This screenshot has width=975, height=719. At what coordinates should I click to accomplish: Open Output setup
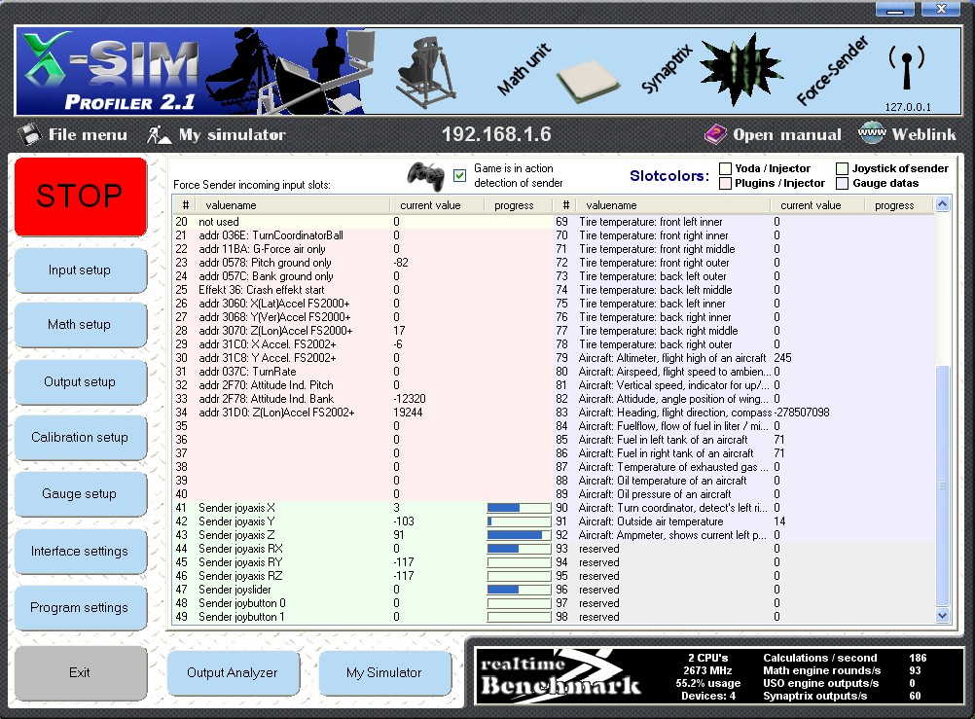[80, 382]
